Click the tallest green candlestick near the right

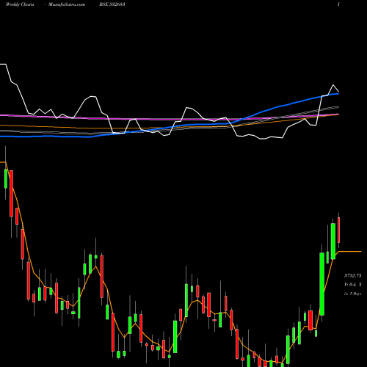click(322, 284)
